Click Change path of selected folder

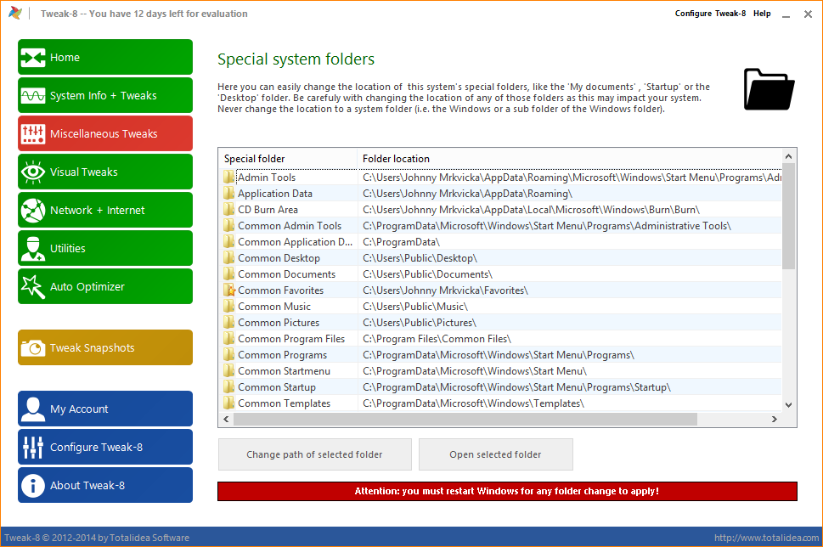click(314, 454)
